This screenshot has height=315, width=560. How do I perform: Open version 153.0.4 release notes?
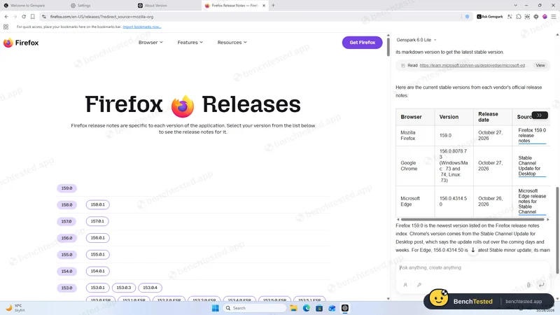[x=150, y=288]
